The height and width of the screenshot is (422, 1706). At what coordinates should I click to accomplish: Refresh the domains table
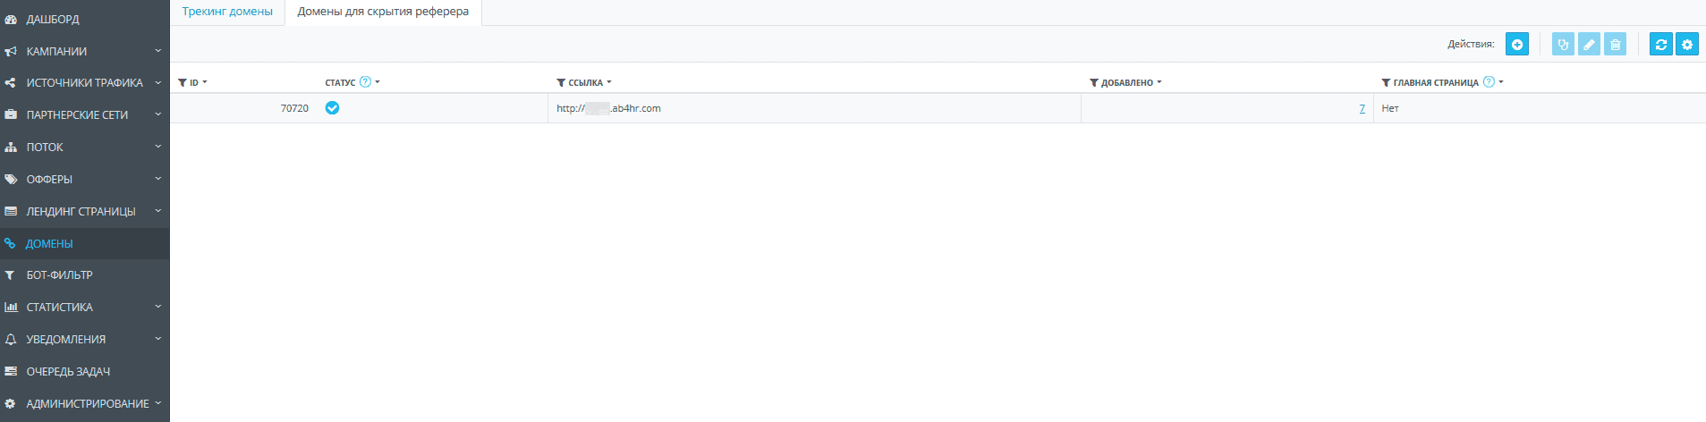click(x=1661, y=44)
